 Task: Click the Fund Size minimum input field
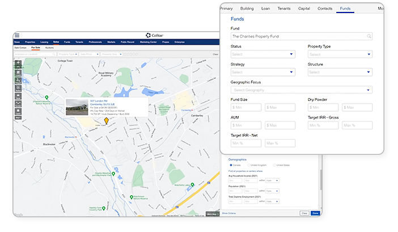tap(245, 107)
